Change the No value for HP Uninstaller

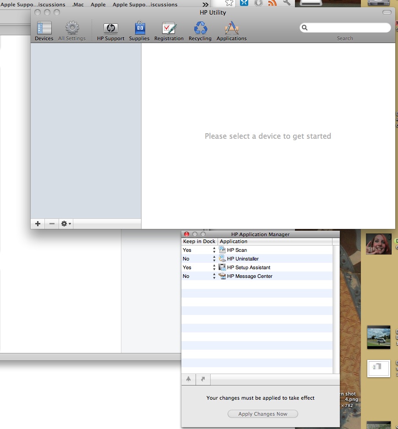tap(186, 259)
